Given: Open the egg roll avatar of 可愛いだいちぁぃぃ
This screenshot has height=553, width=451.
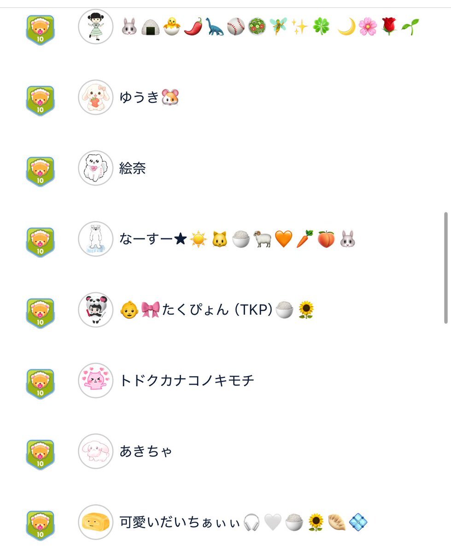Looking at the screenshot, I should pos(95,522).
